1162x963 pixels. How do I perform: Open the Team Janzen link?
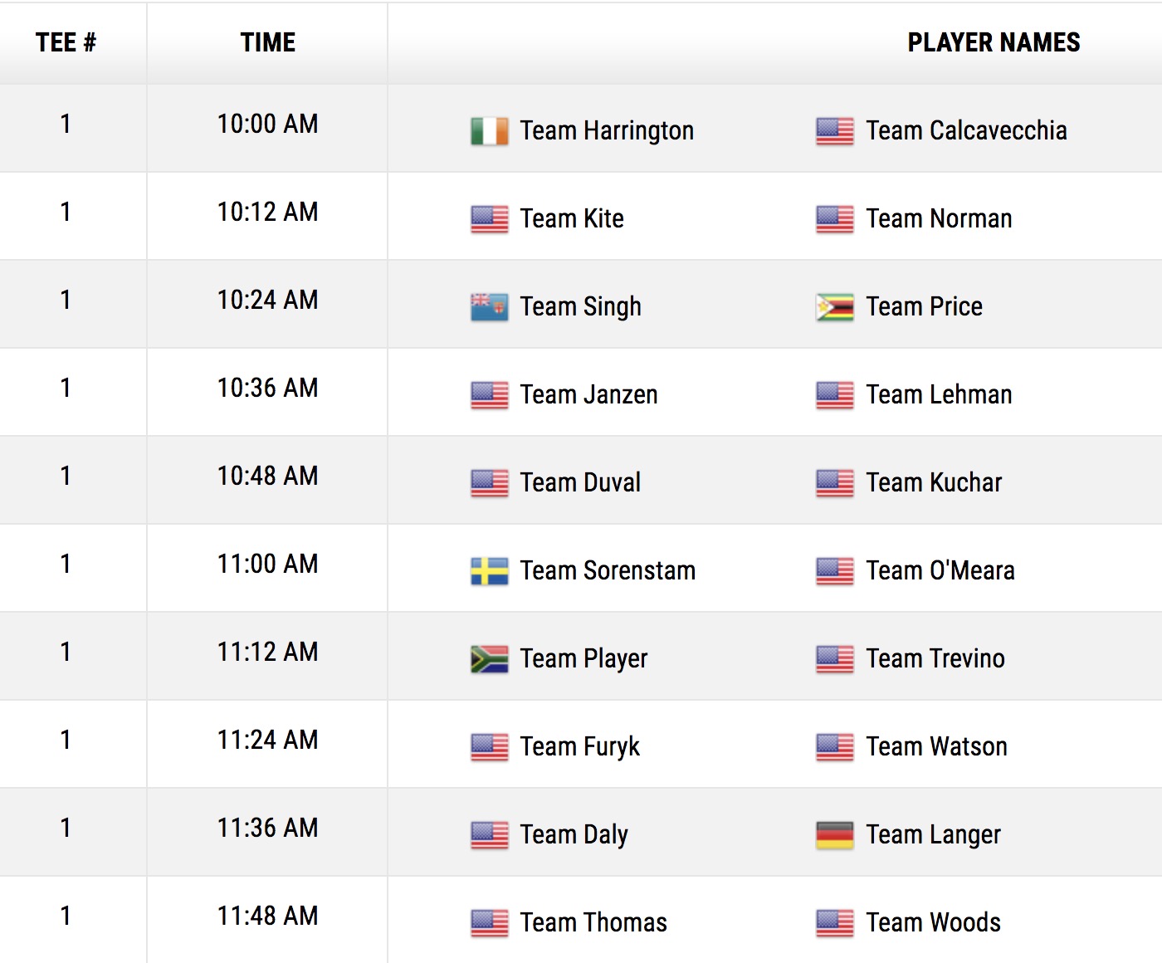coord(588,394)
